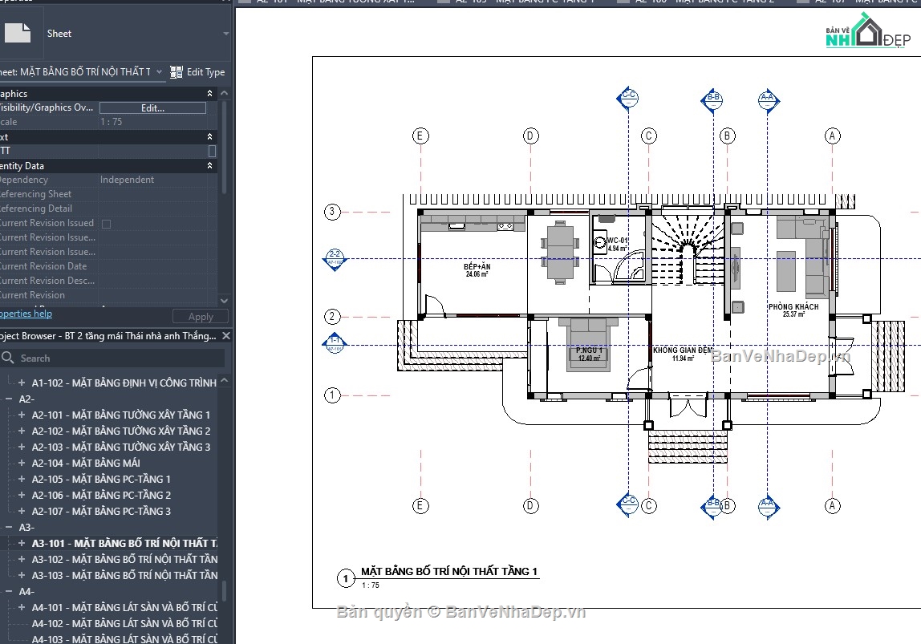Select sheet A4-102 in browser

pyautogui.click(x=124, y=623)
